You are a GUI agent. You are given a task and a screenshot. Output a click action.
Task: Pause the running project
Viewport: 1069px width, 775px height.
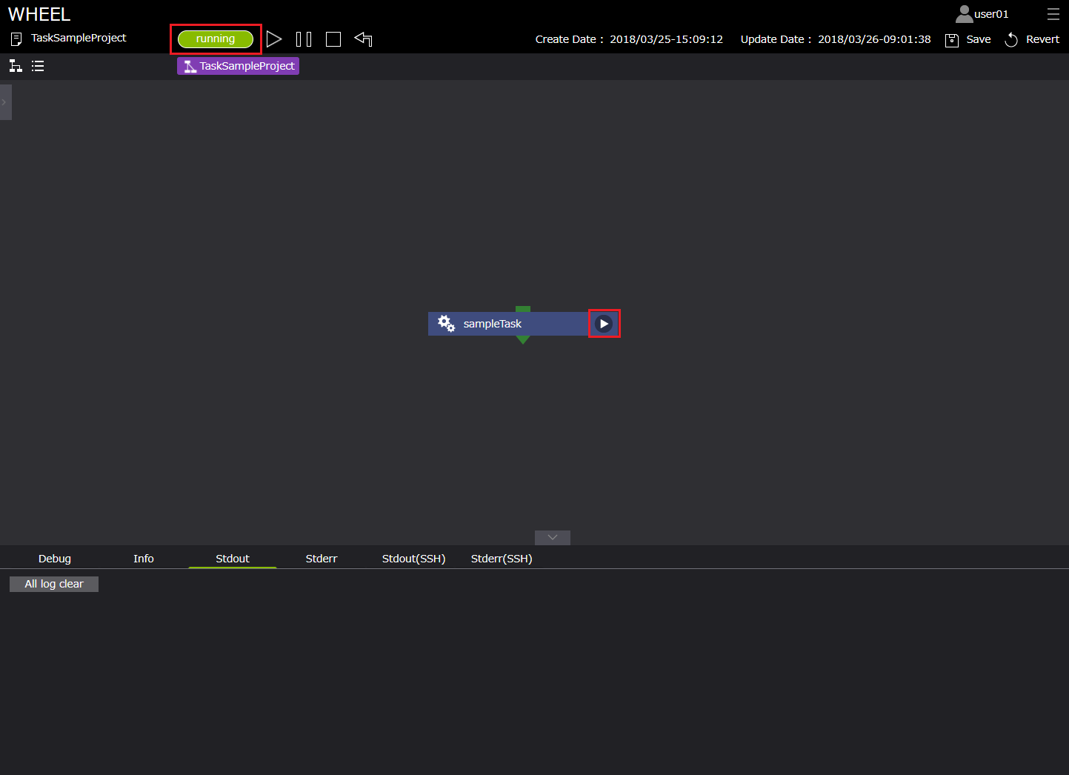click(304, 39)
